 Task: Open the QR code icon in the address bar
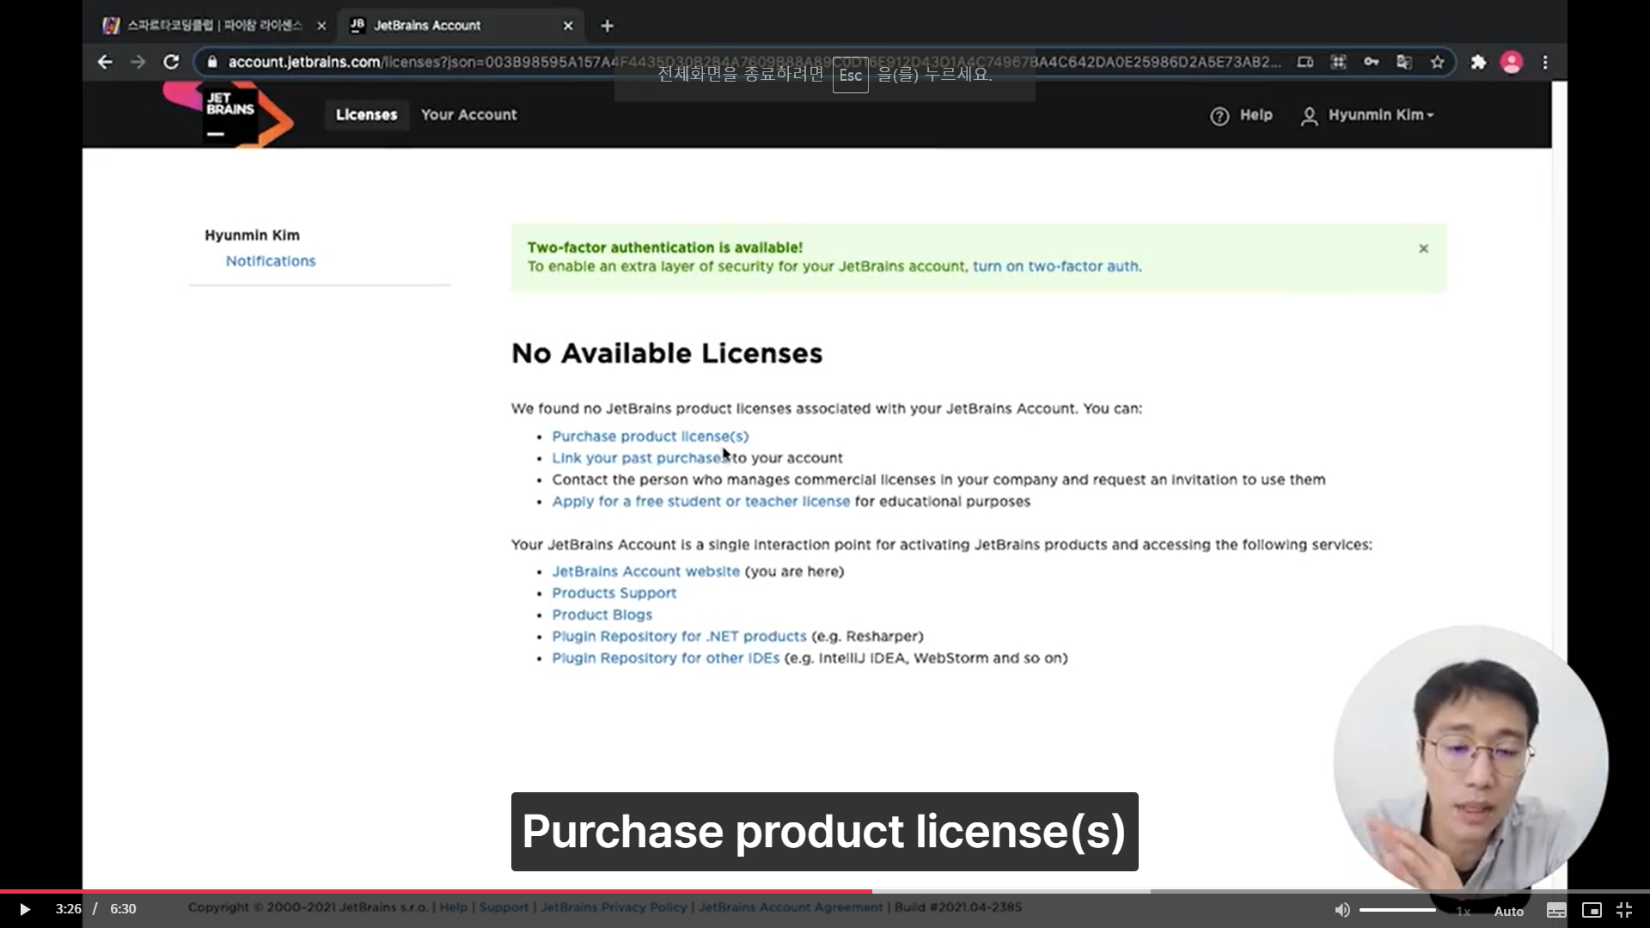(1338, 62)
